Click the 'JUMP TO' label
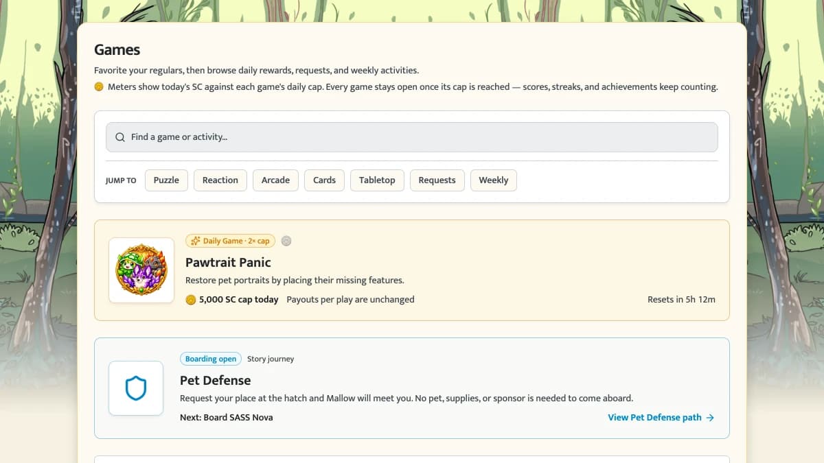 121,180
